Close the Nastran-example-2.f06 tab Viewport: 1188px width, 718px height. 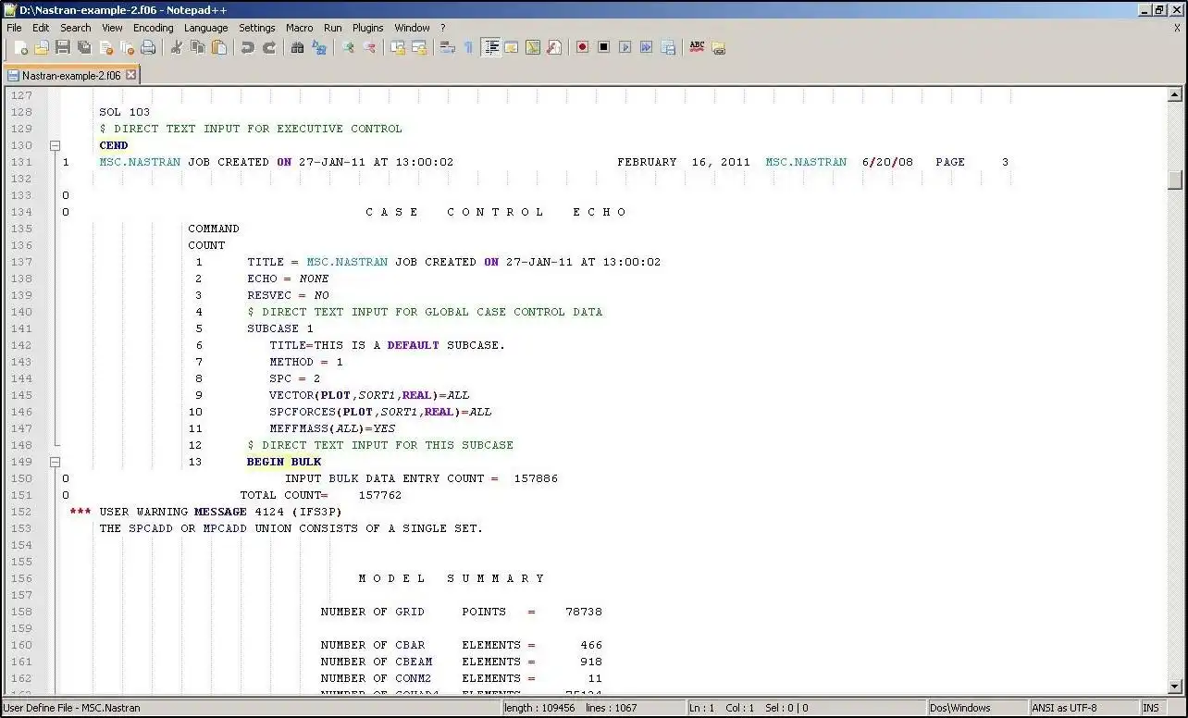(x=130, y=75)
